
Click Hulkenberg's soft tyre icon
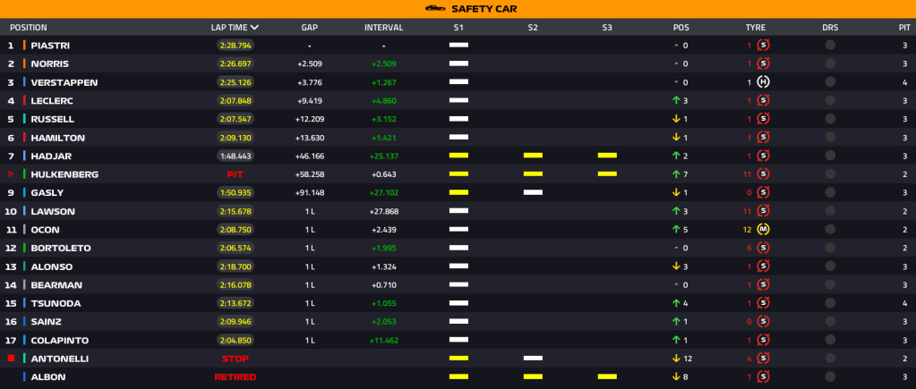763,174
